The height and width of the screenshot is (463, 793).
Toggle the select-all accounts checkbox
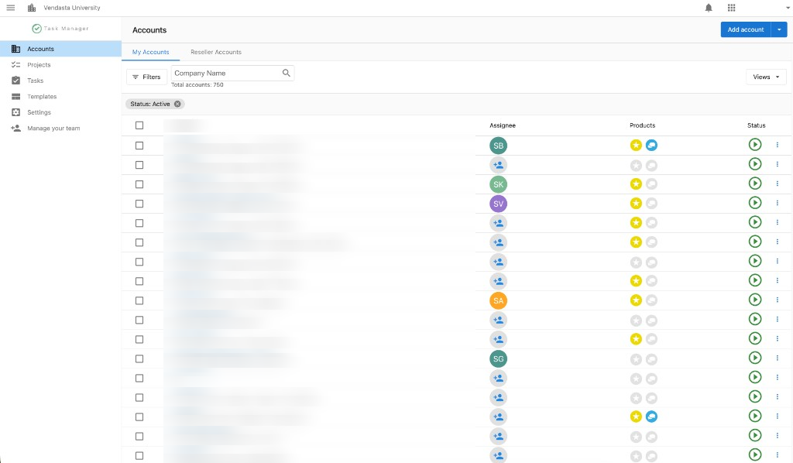(x=139, y=125)
